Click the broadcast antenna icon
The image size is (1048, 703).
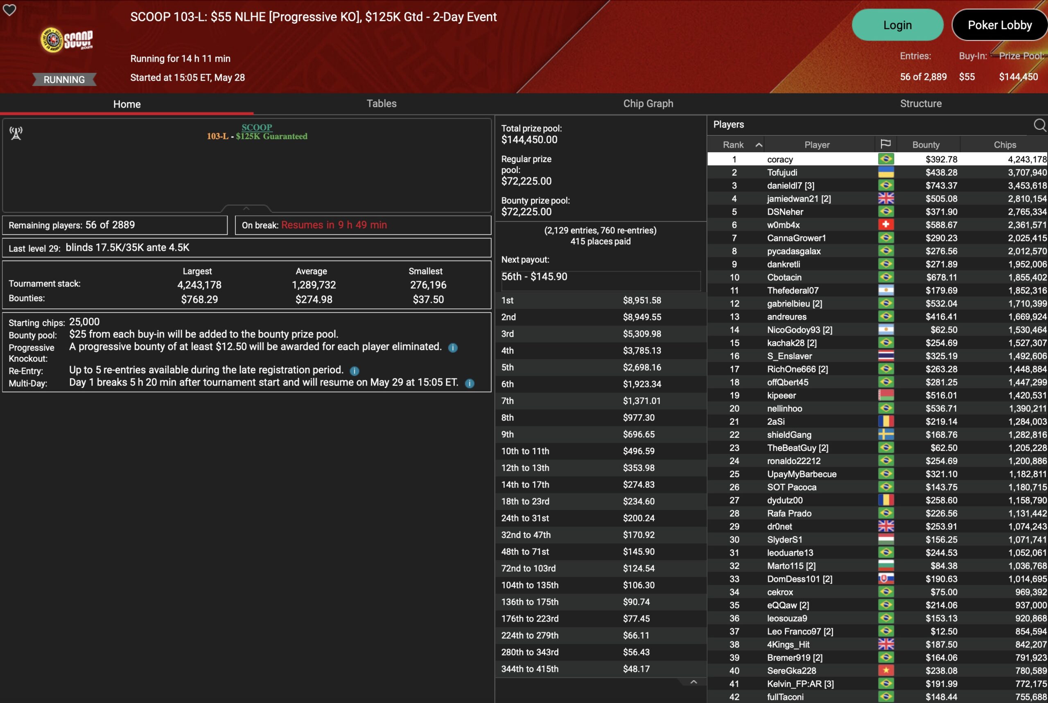pyautogui.click(x=16, y=133)
